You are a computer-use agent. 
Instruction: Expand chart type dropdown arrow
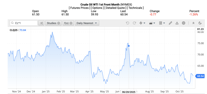pyautogui.click(x=154, y=23)
